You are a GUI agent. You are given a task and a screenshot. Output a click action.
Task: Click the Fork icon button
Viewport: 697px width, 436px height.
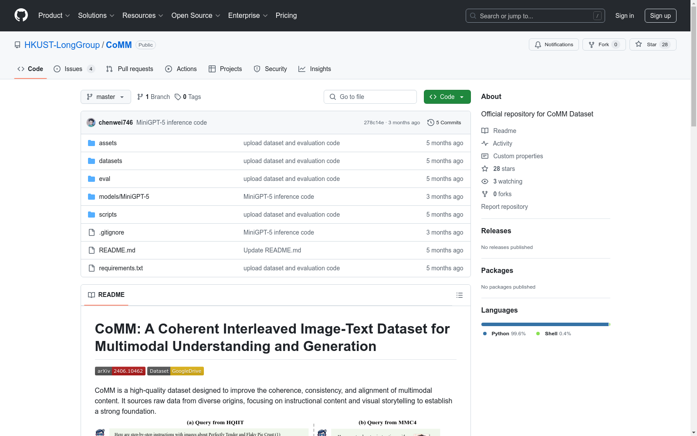592,44
